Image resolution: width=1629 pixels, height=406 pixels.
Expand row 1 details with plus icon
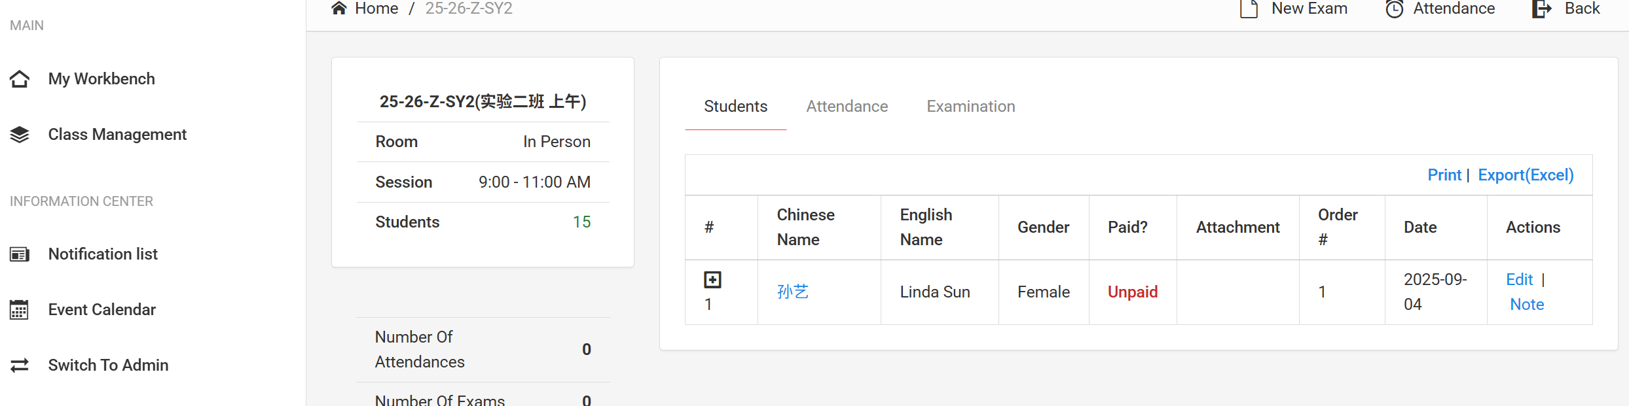pyautogui.click(x=712, y=280)
